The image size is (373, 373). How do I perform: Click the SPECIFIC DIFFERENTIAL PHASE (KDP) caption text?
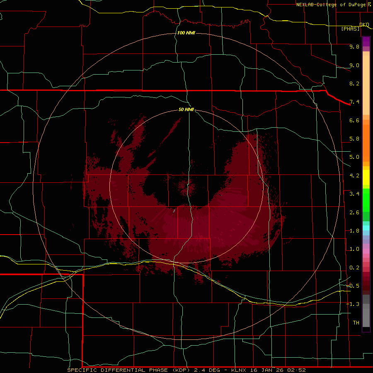(x=128, y=370)
